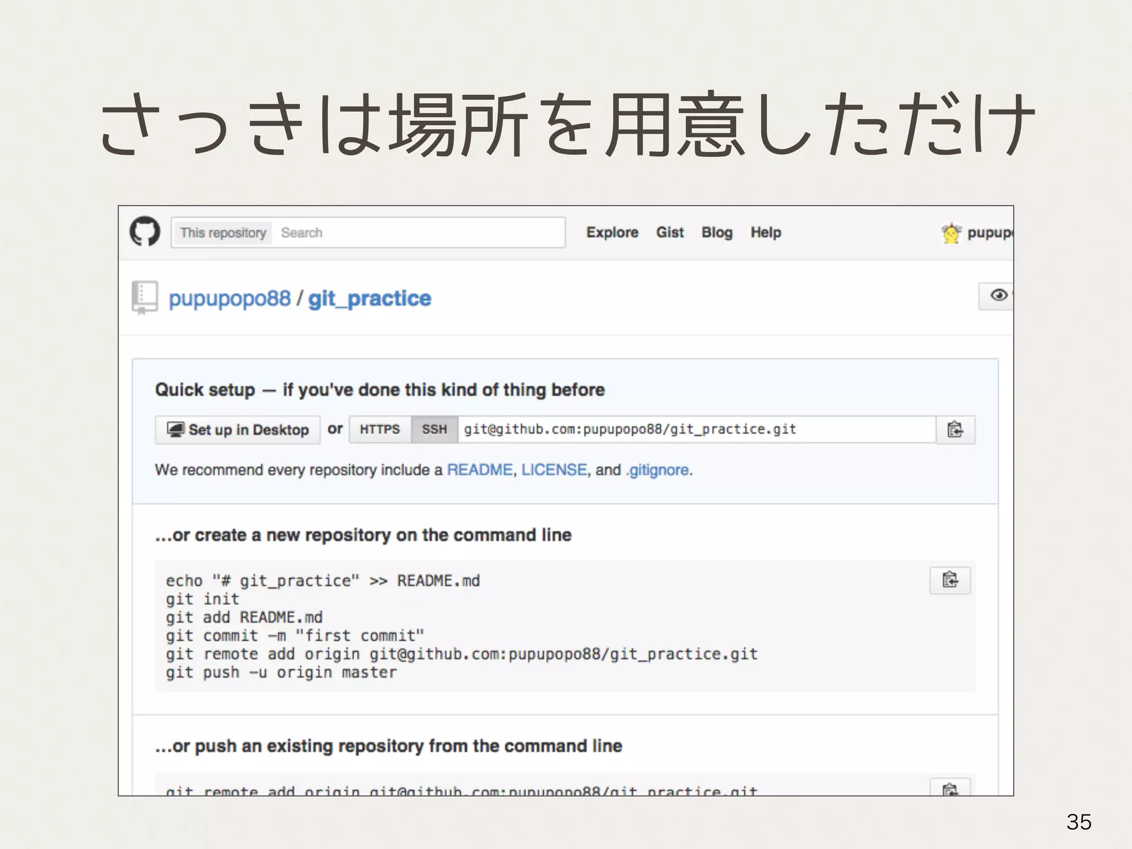This screenshot has height=849, width=1132.
Task: Click Set up in Desktop button
Action: 238,429
